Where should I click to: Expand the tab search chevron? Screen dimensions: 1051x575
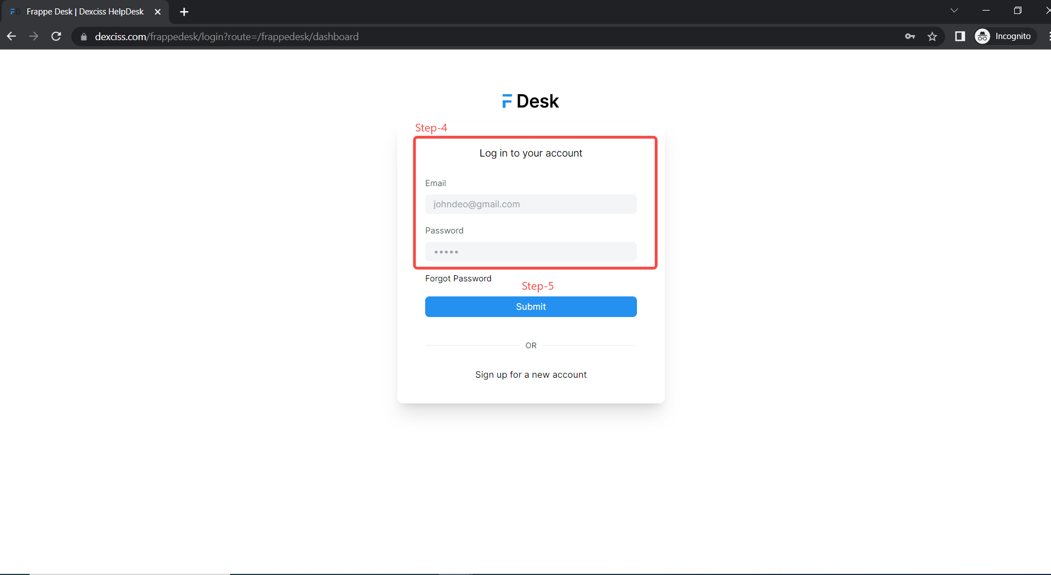[954, 11]
